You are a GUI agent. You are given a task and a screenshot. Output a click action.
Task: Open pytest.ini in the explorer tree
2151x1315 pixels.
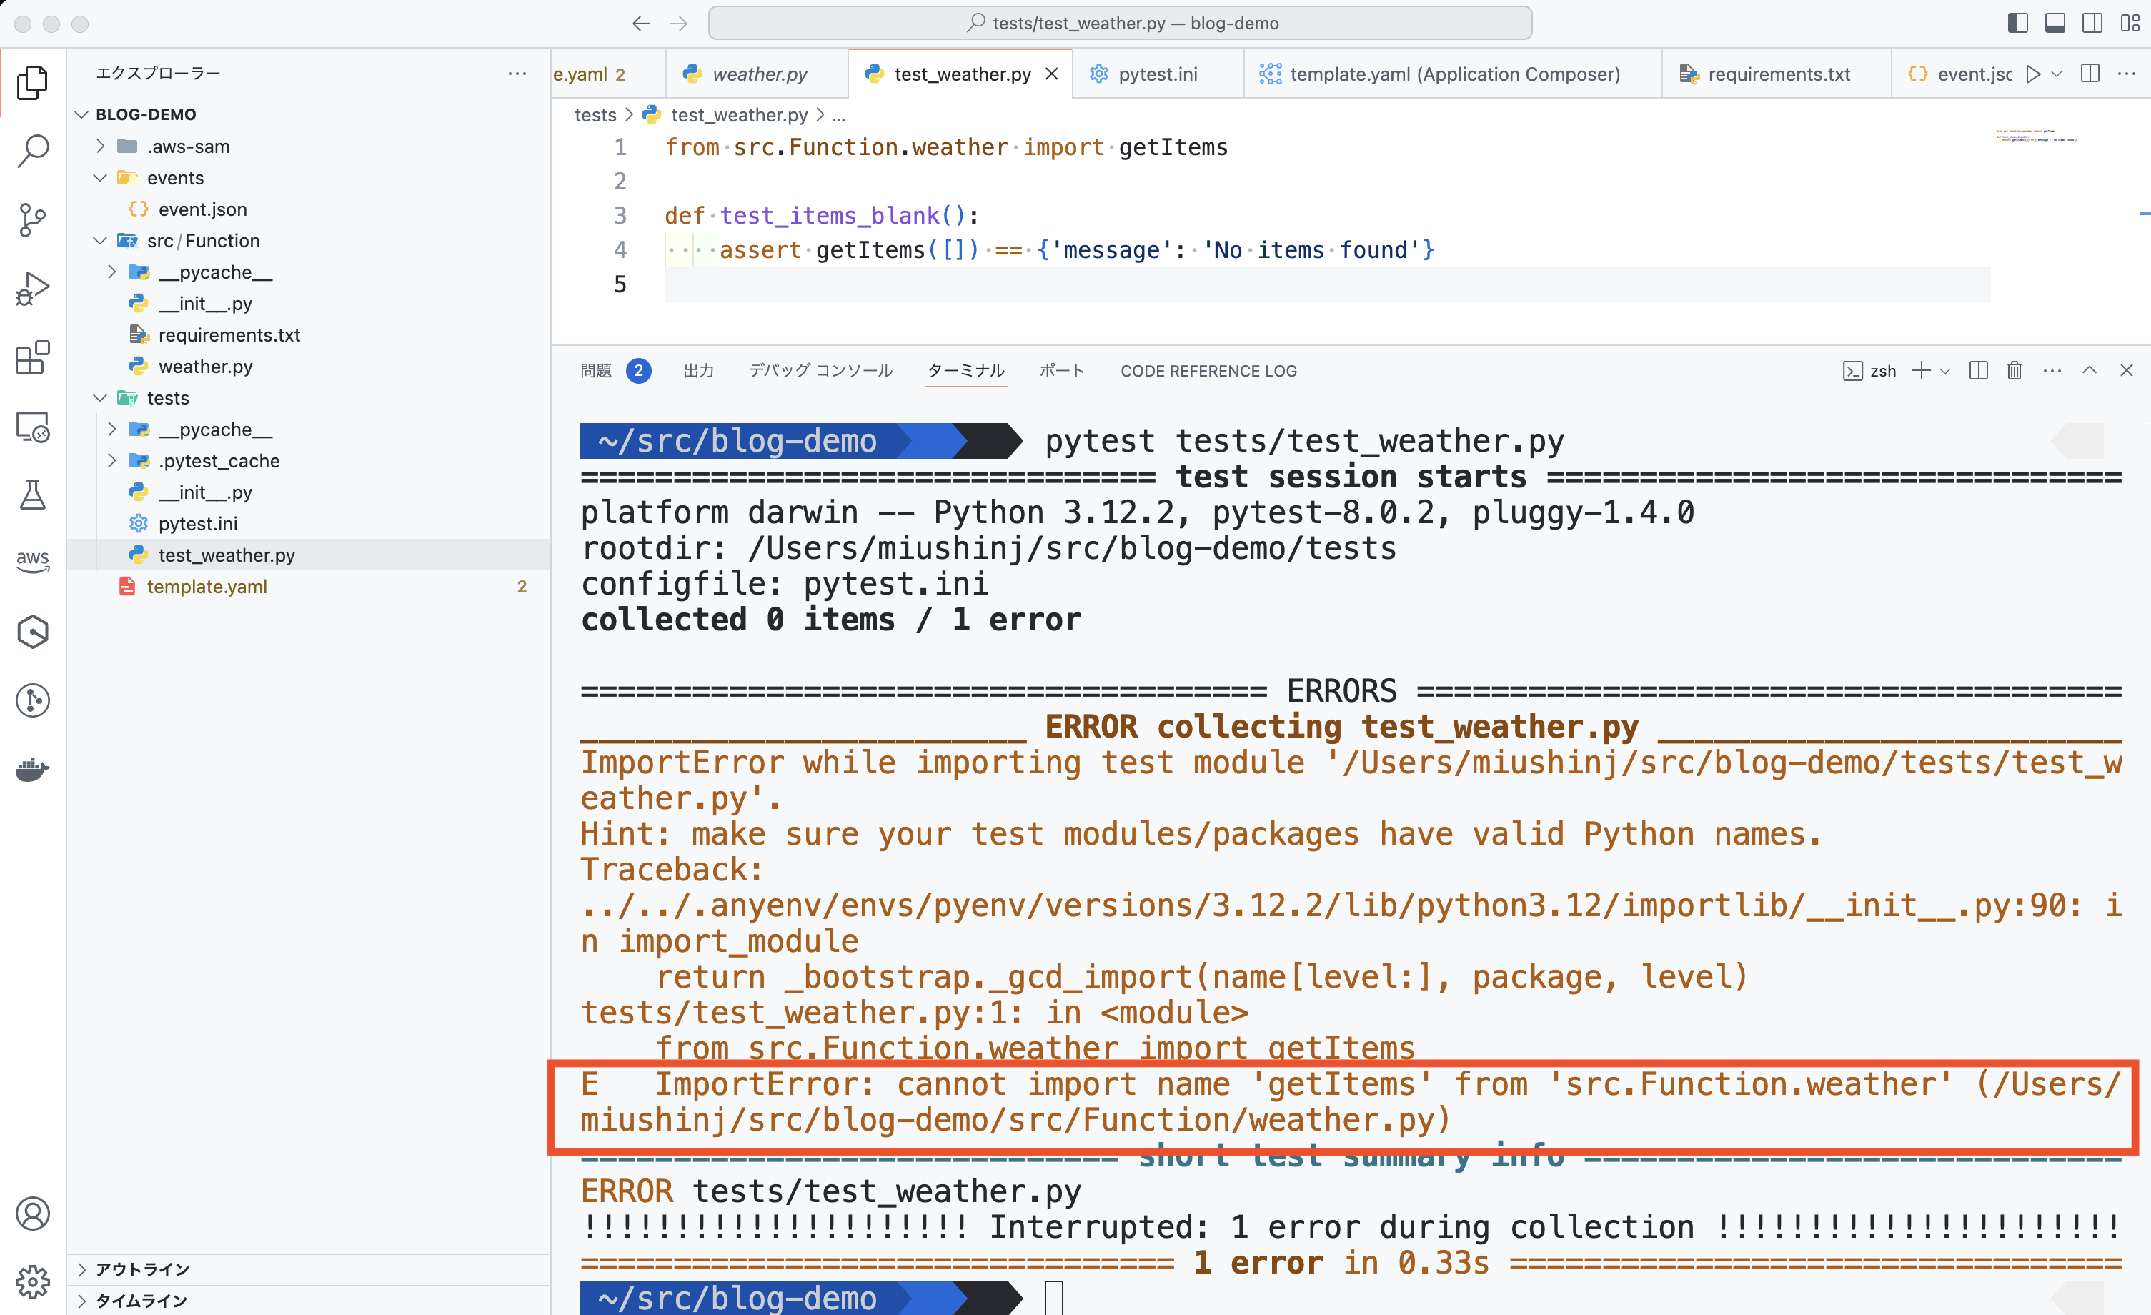click(x=308, y=523)
